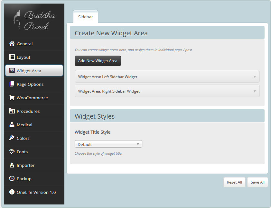Expand the Right Sidebar Widget area
The width and height of the screenshot is (271, 208).
pos(167,91)
